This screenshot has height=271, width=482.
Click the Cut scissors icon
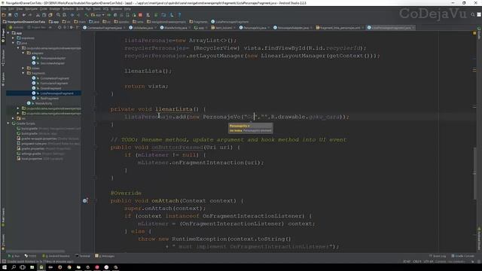click(x=38, y=15)
